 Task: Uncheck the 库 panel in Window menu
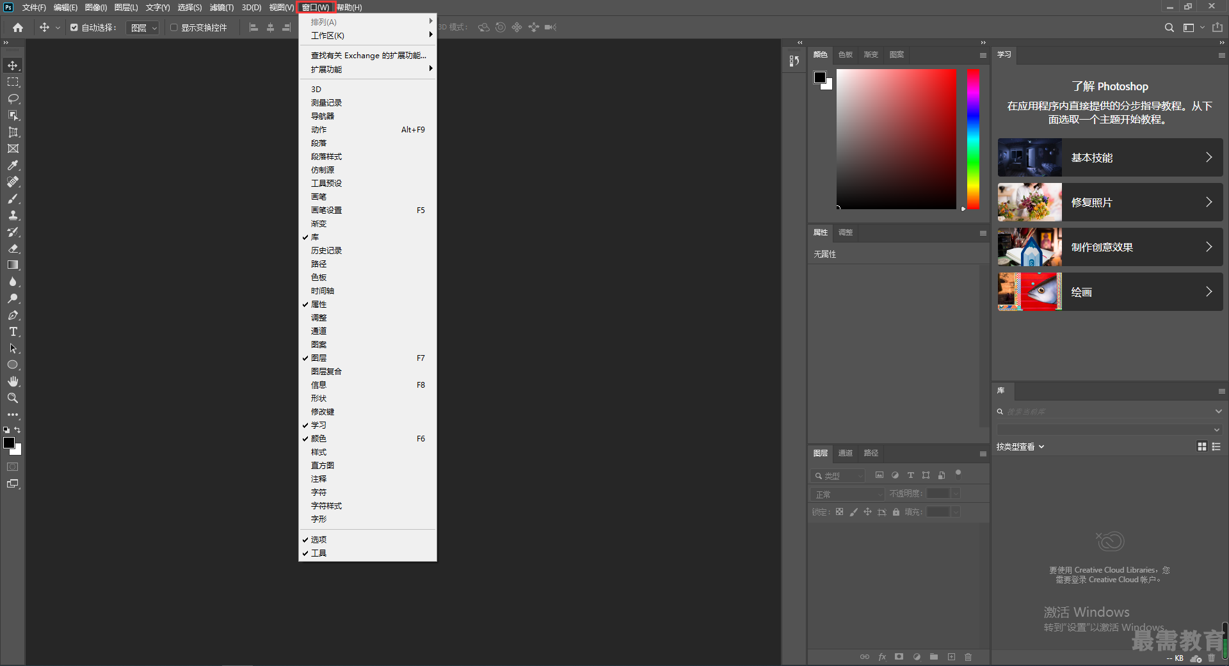point(367,237)
